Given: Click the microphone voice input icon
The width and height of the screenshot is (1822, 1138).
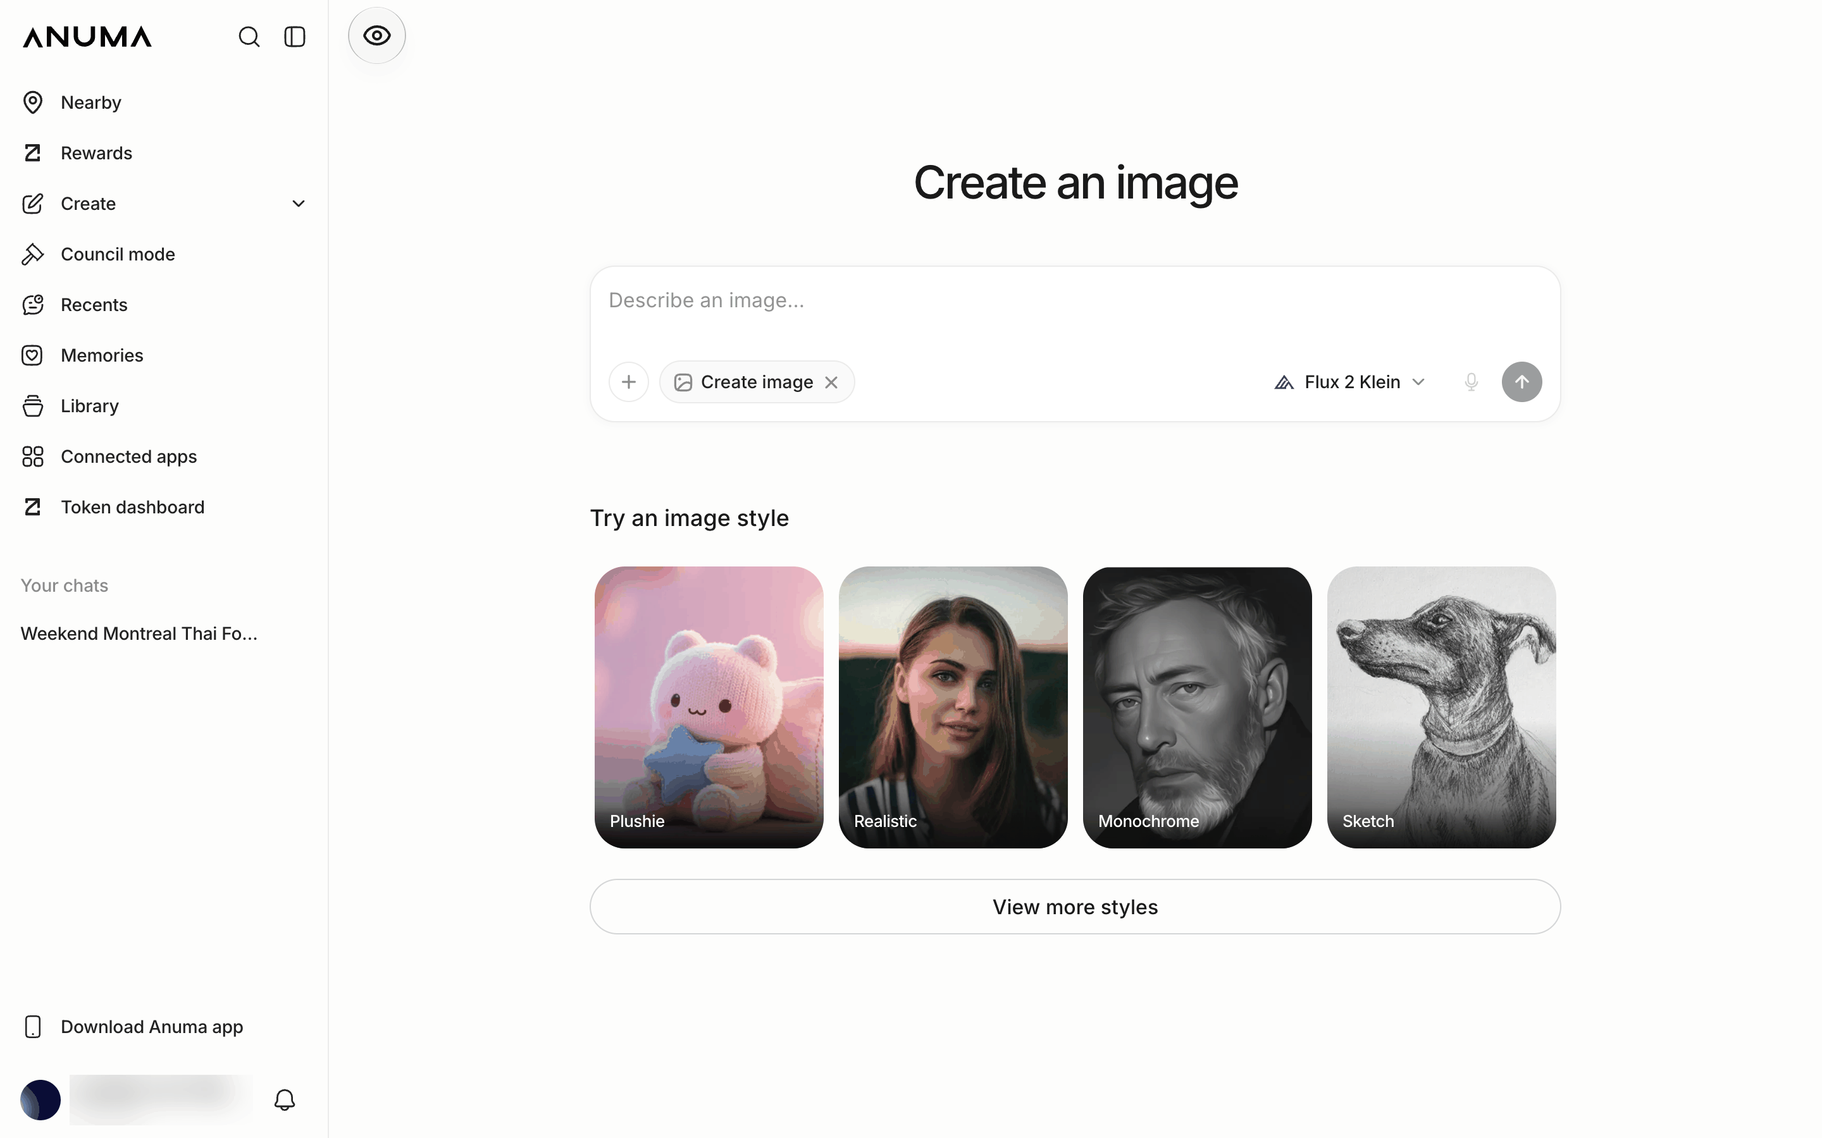Looking at the screenshot, I should point(1471,382).
